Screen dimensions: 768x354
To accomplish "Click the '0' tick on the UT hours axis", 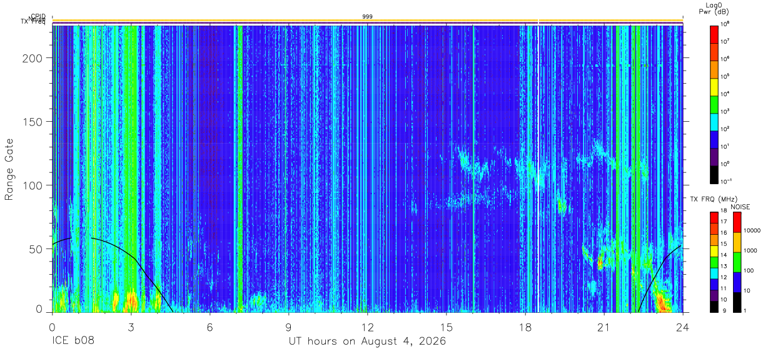I will [52, 326].
